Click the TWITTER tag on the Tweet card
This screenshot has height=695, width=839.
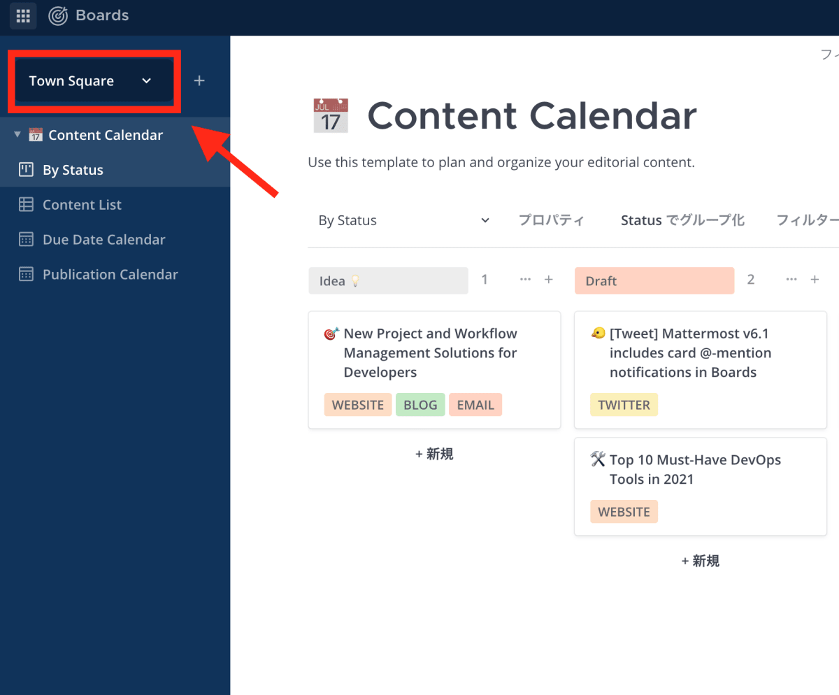[624, 405]
